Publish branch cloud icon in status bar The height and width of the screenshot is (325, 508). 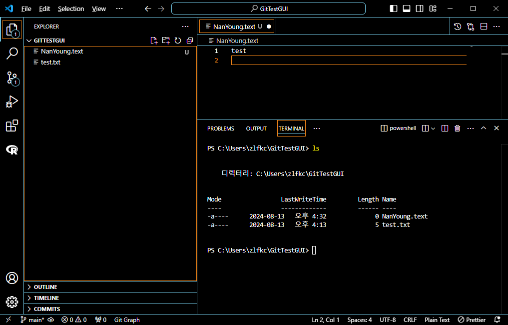(x=51, y=320)
